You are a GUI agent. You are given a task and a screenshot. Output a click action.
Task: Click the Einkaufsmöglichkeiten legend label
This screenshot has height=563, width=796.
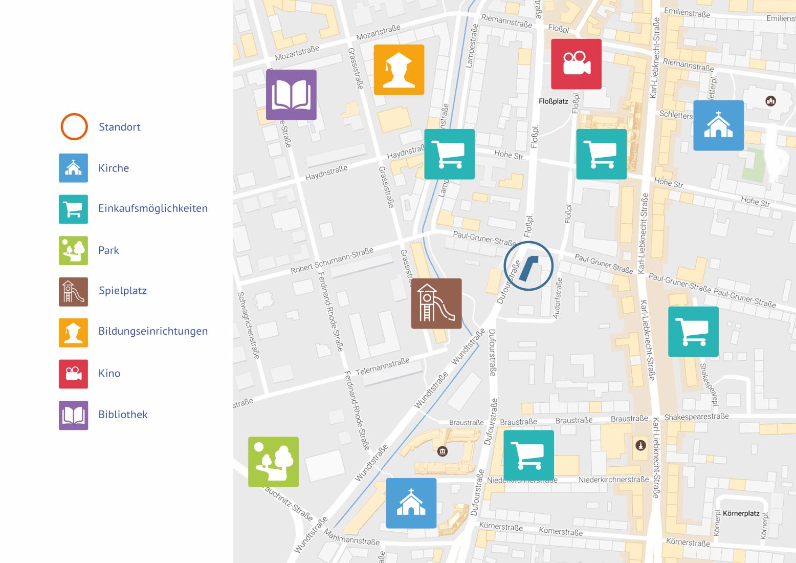pos(153,208)
